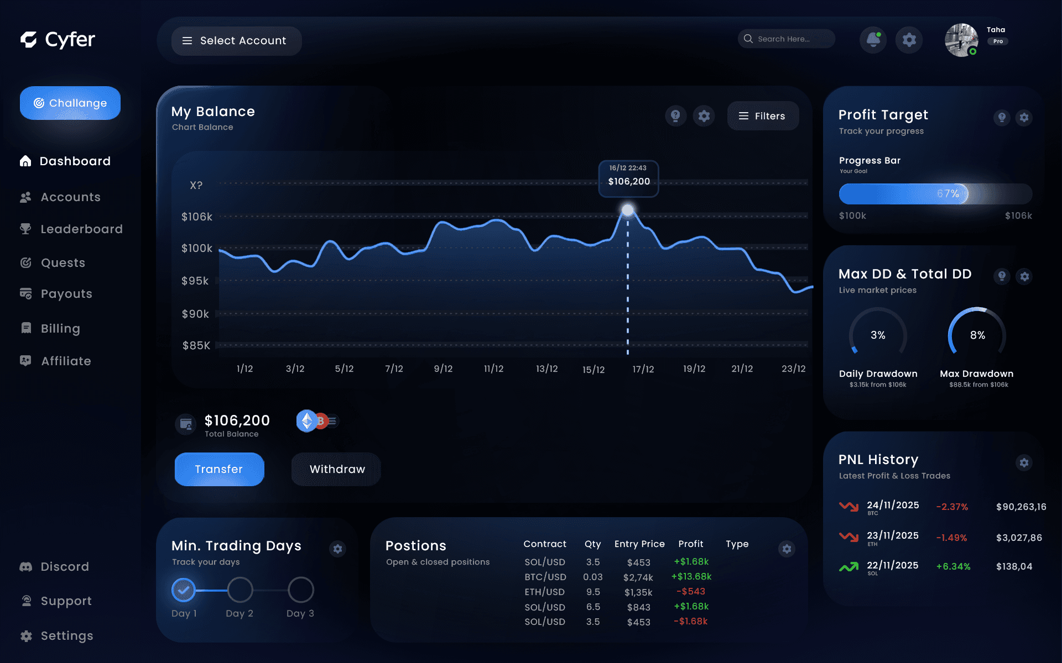Click the Profit Target progress bar
The image size is (1062, 663).
coord(935,193)
